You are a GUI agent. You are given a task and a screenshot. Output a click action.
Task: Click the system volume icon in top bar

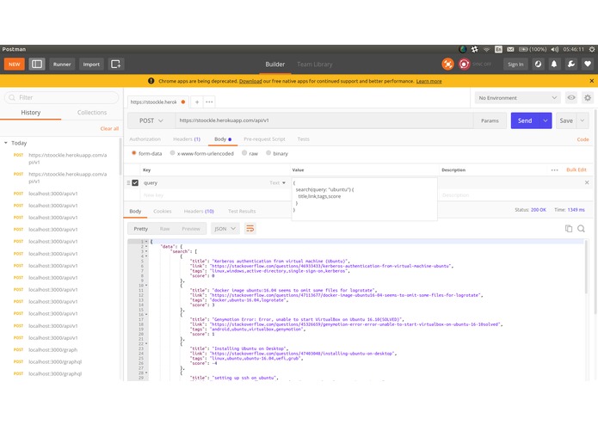[x=555, y=49]
